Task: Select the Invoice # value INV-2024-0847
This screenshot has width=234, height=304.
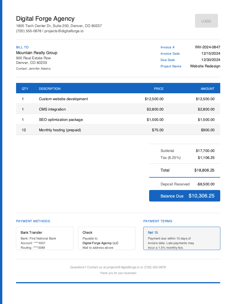Action: (207, 47)
